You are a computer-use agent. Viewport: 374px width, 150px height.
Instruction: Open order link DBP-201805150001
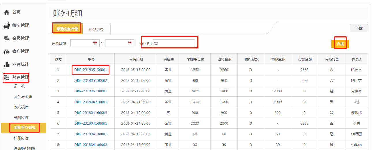coord(91,70)
